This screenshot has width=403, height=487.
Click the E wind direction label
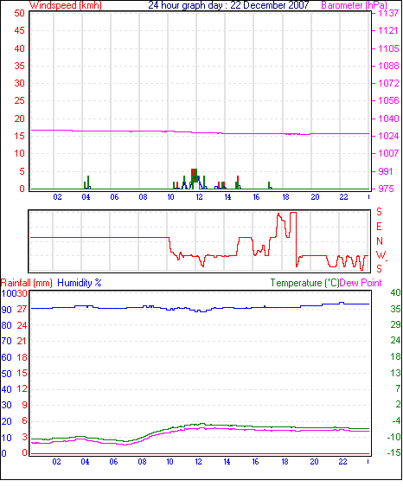379,227
